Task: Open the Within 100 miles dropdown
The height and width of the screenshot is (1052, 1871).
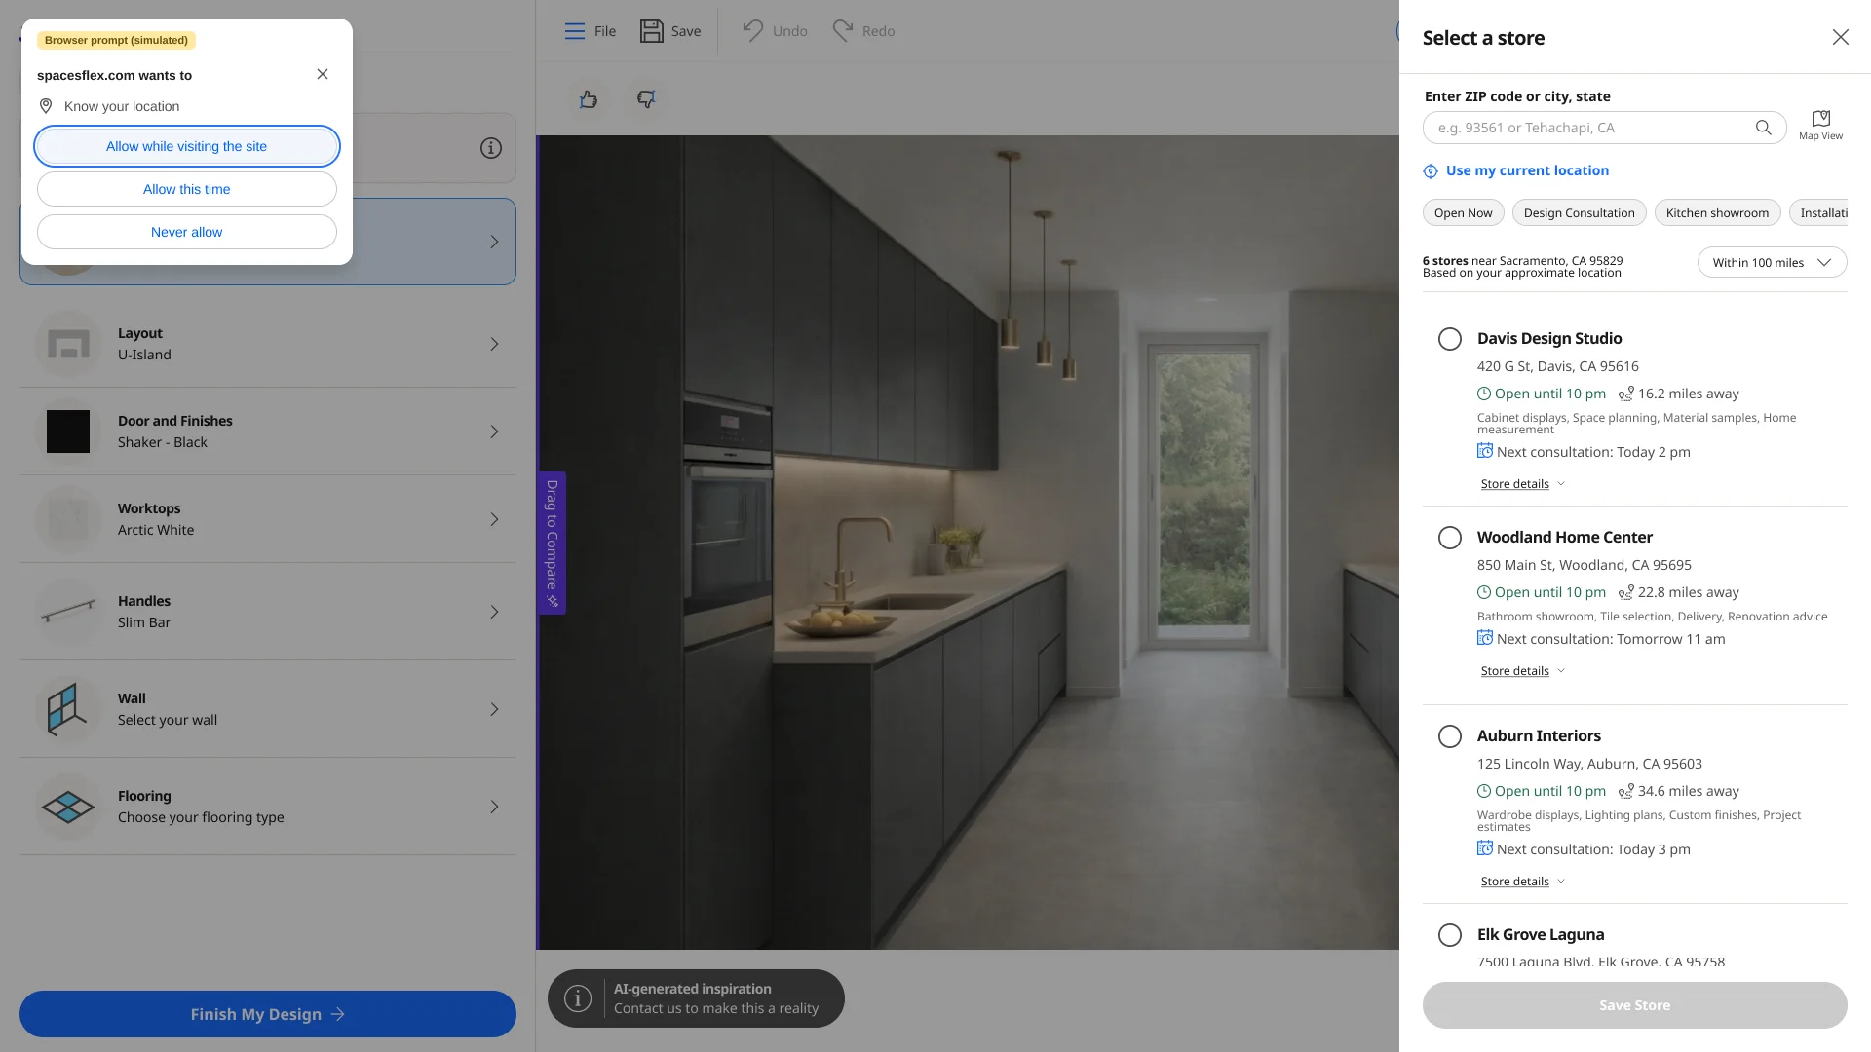Action: tap(1772, 262)
